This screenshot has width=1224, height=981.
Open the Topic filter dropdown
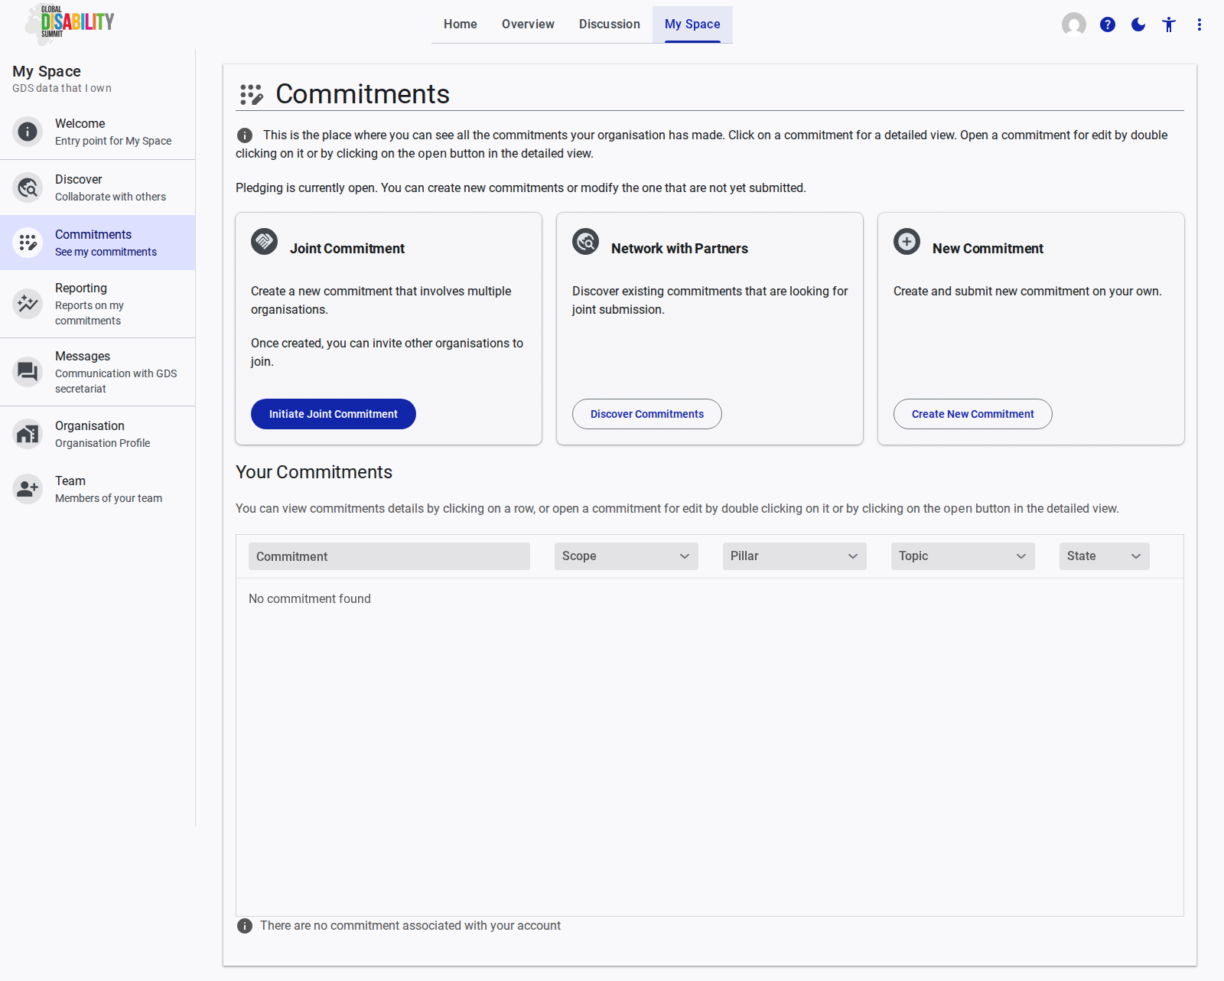coord(962,556)
